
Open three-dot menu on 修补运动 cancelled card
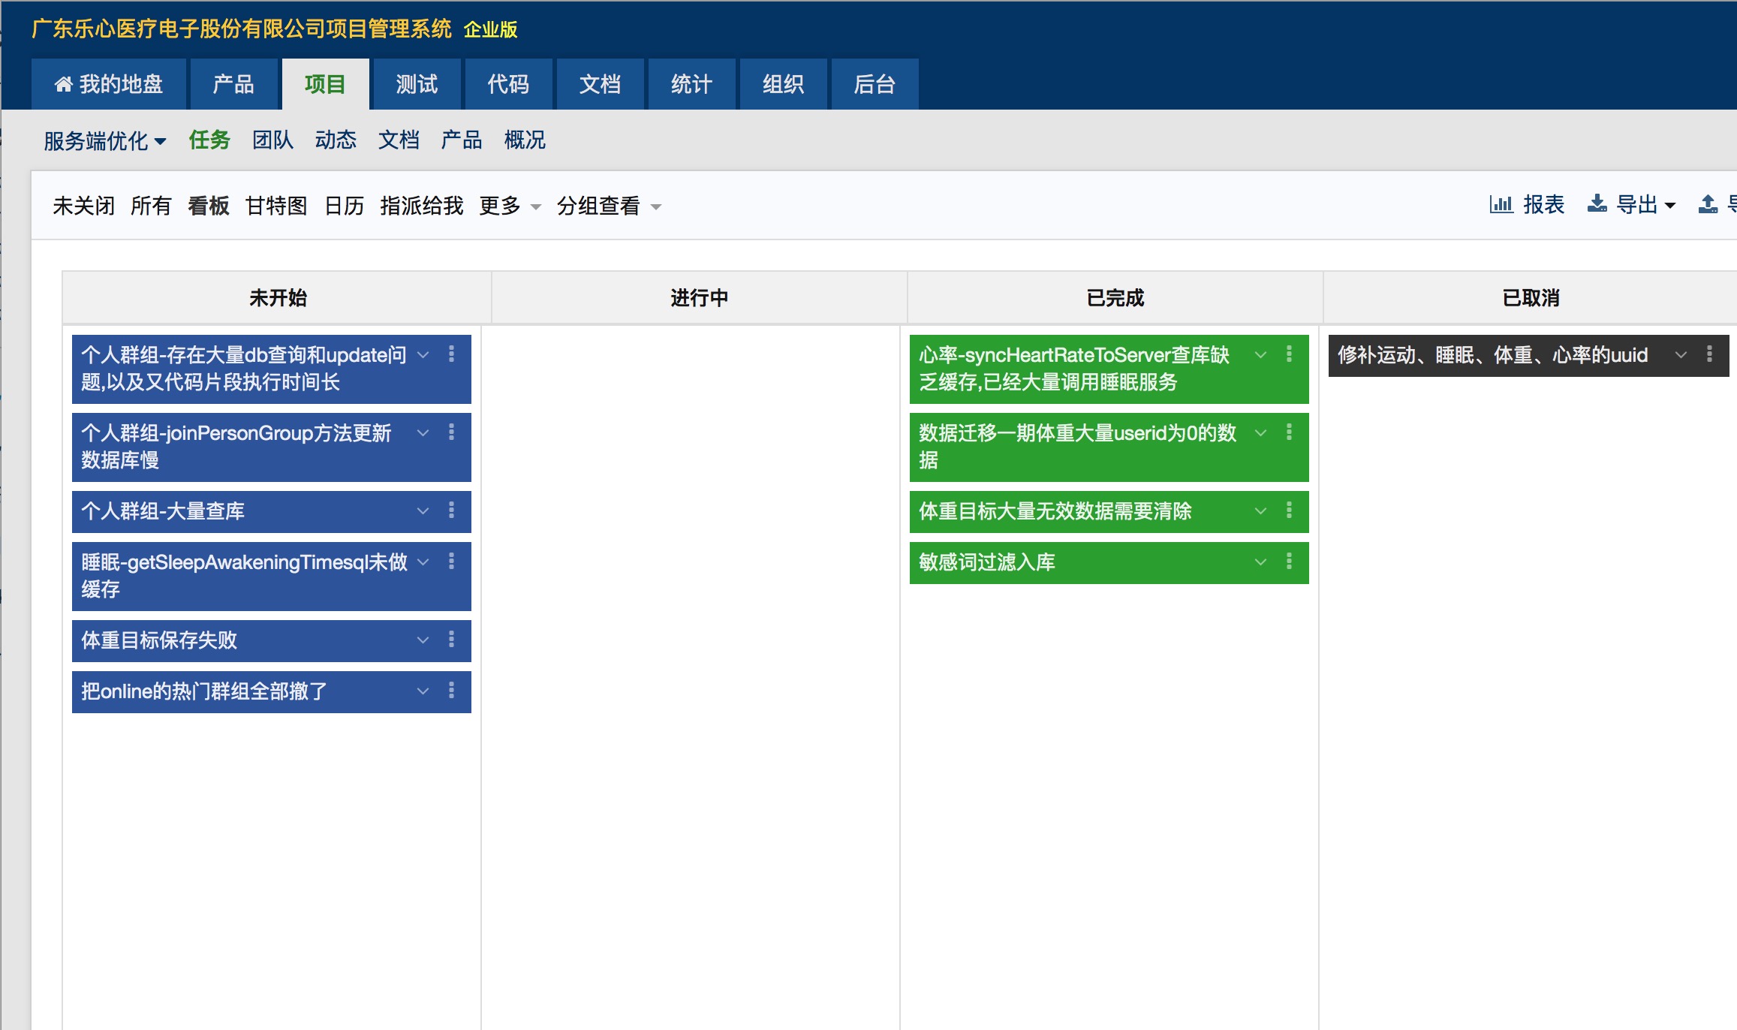click(x=1709, y=354)
